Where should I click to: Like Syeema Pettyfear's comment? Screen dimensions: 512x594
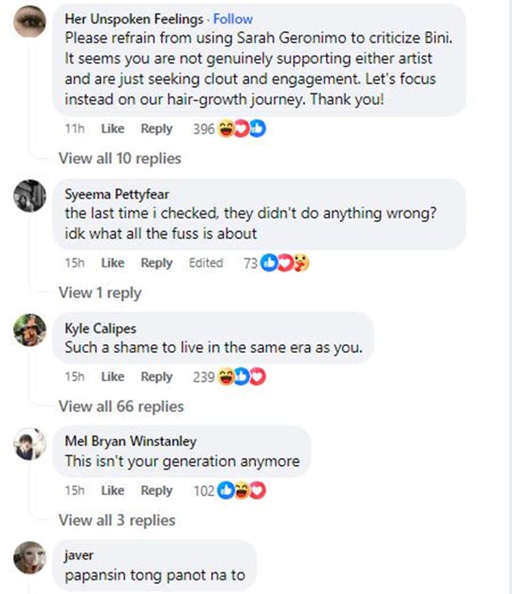(x=113, y=263)
